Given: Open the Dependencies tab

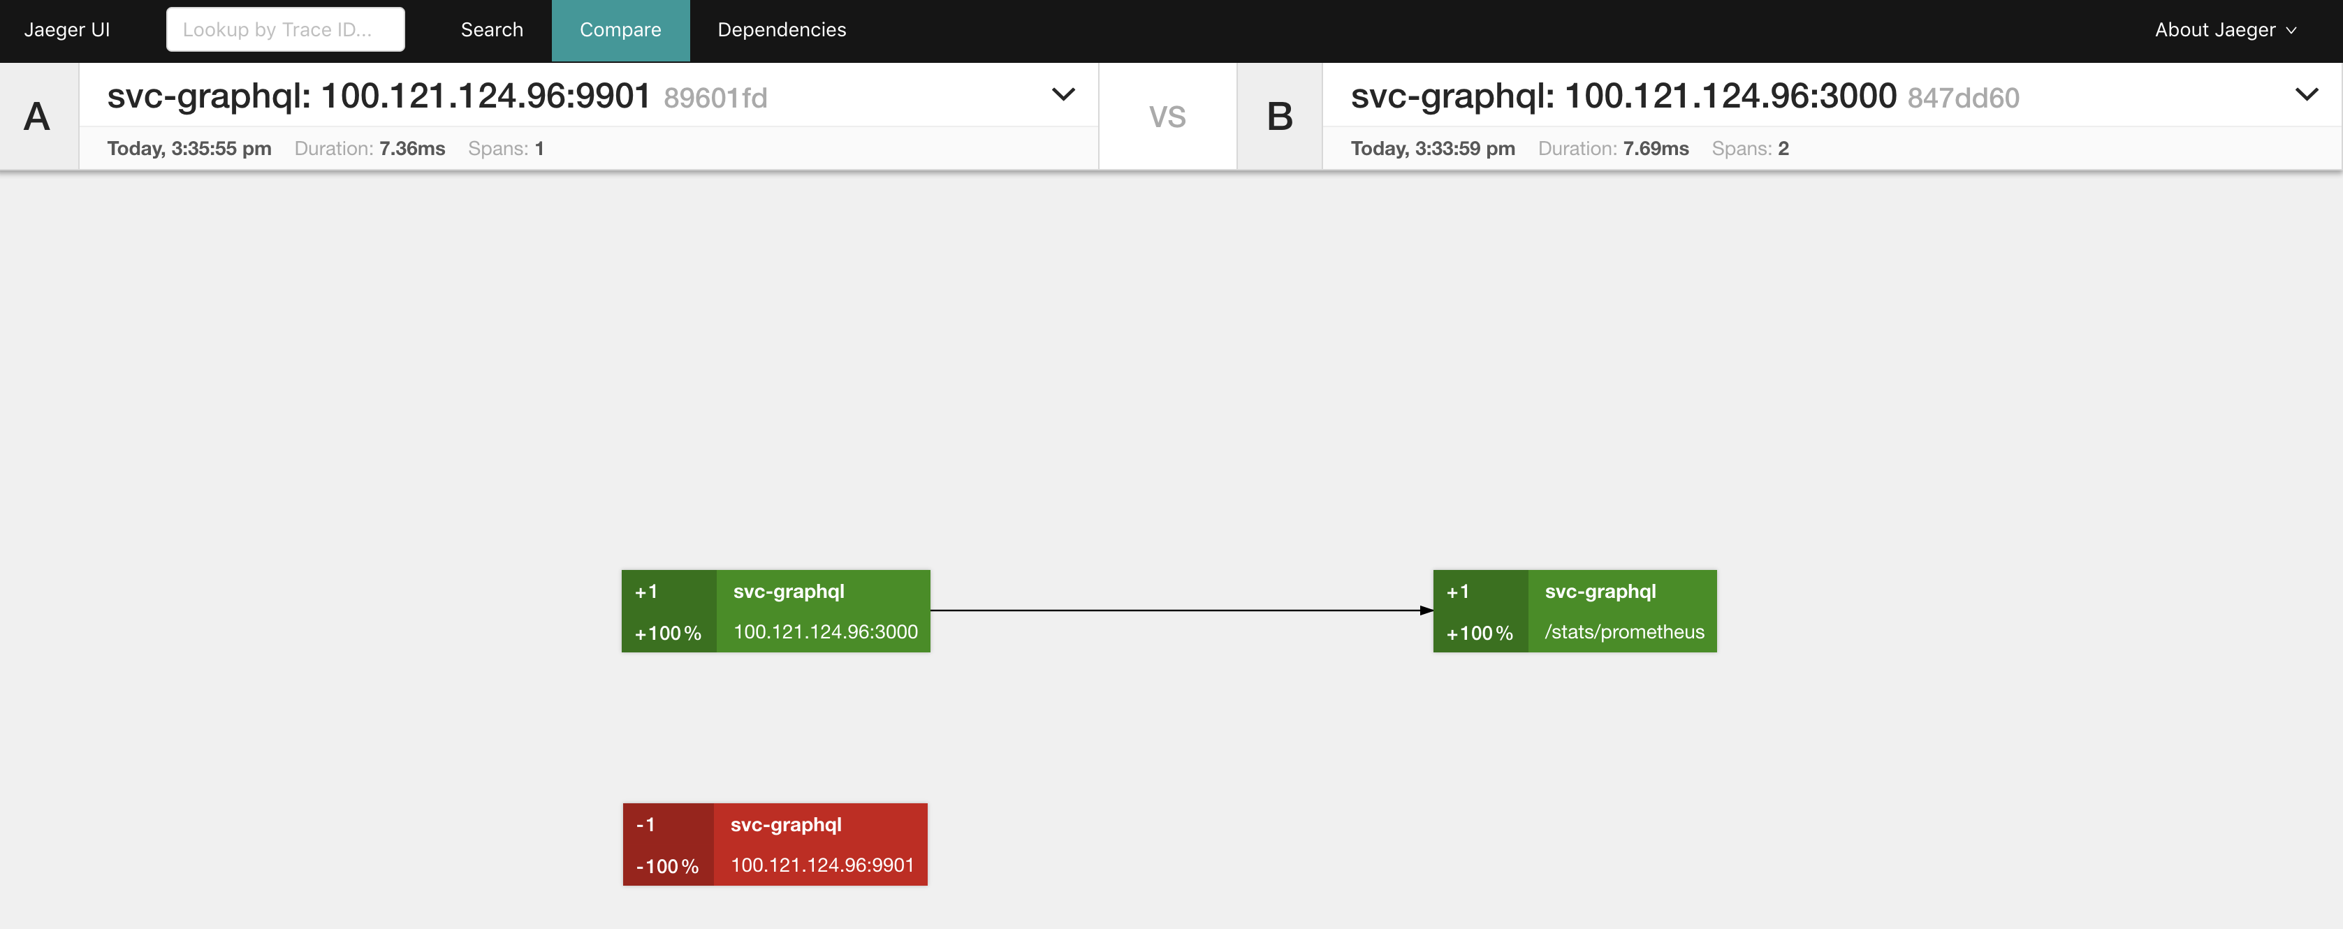Looking at the screenshot, I should pos(780,30).
